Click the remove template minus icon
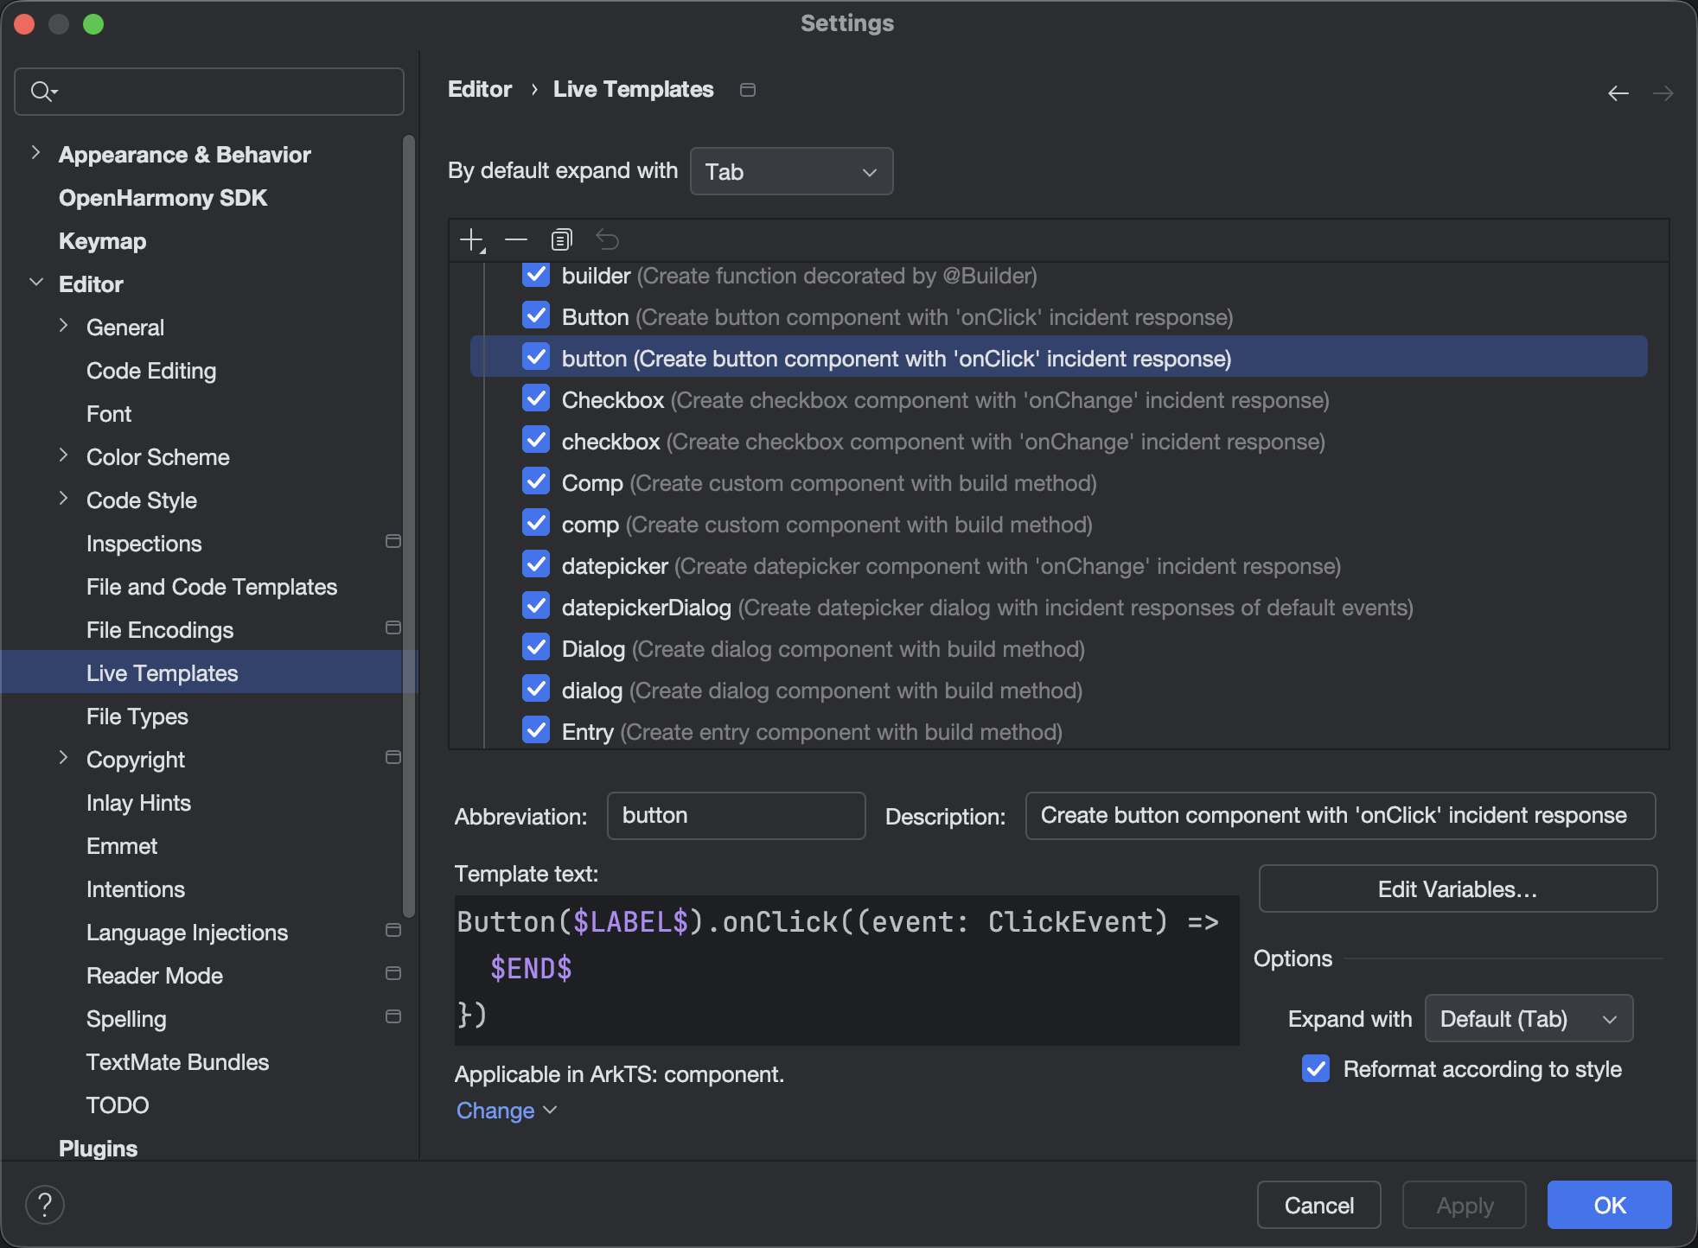This screenshot has width=1698, height=1248. pos(516,239)
